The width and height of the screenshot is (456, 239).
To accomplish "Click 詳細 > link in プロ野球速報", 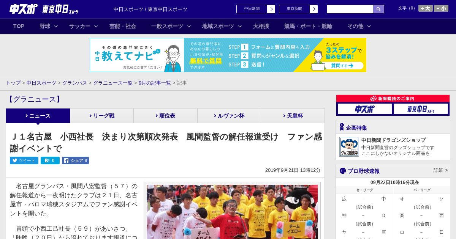I will (440, 170).
